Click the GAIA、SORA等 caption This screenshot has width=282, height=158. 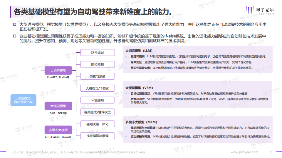pos(58,113)
